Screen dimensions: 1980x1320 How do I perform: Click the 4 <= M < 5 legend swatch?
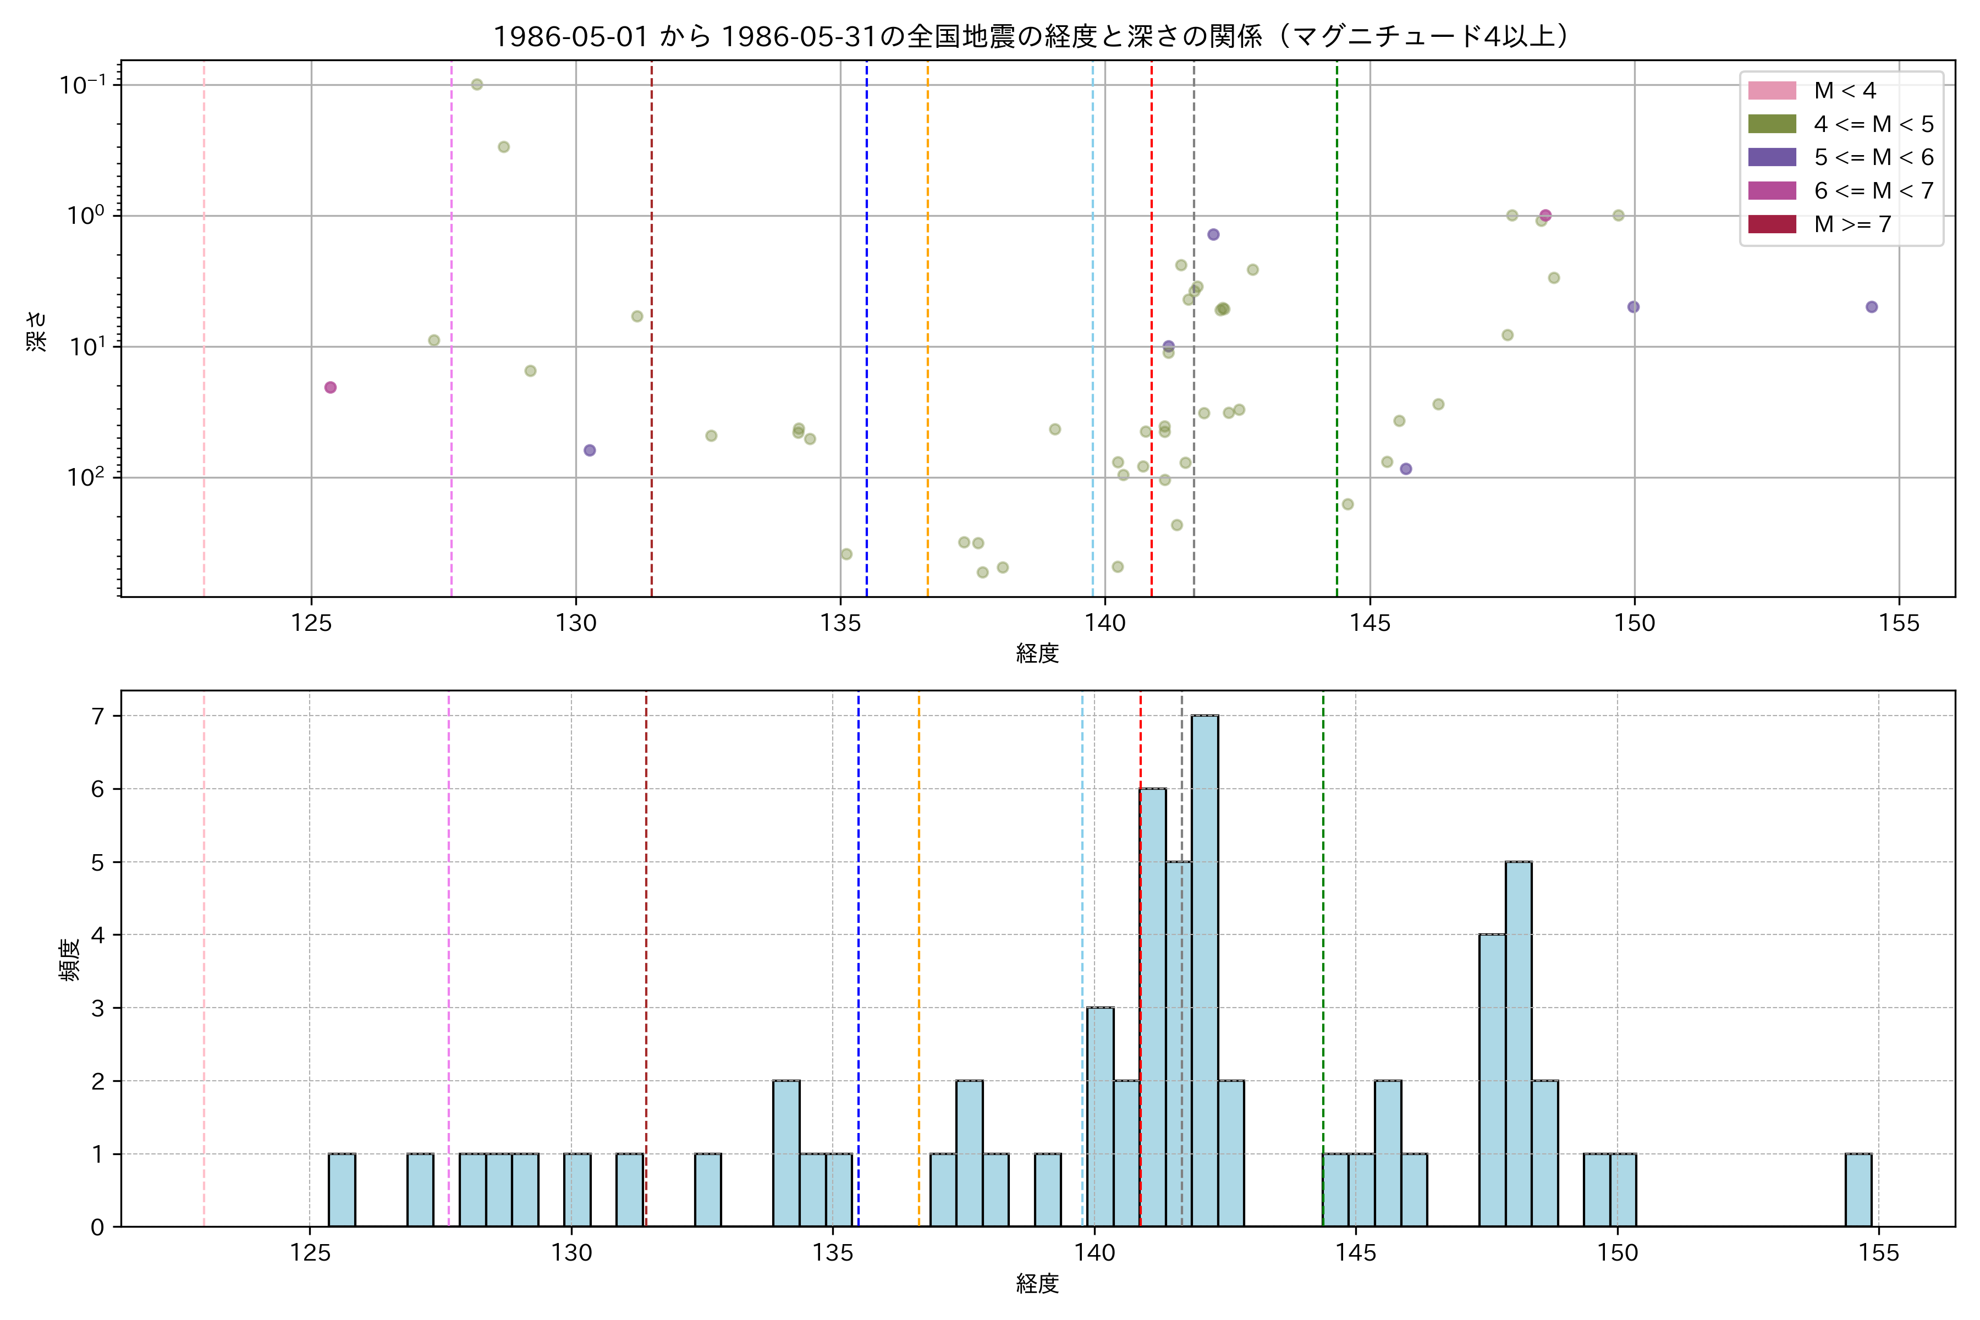1771,124
